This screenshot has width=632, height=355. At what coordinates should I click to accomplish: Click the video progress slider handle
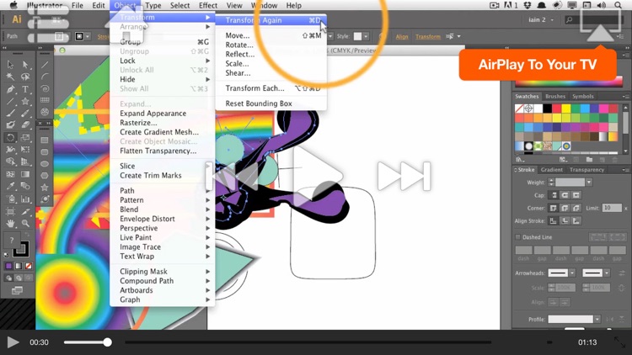(x=107, y=342)
